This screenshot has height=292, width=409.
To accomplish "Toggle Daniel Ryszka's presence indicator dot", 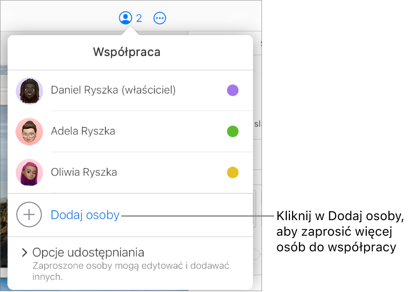I will pos(233,90).
